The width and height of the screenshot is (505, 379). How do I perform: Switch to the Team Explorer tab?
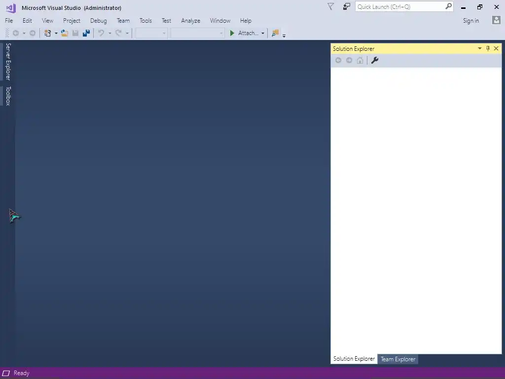coord(398,359)
